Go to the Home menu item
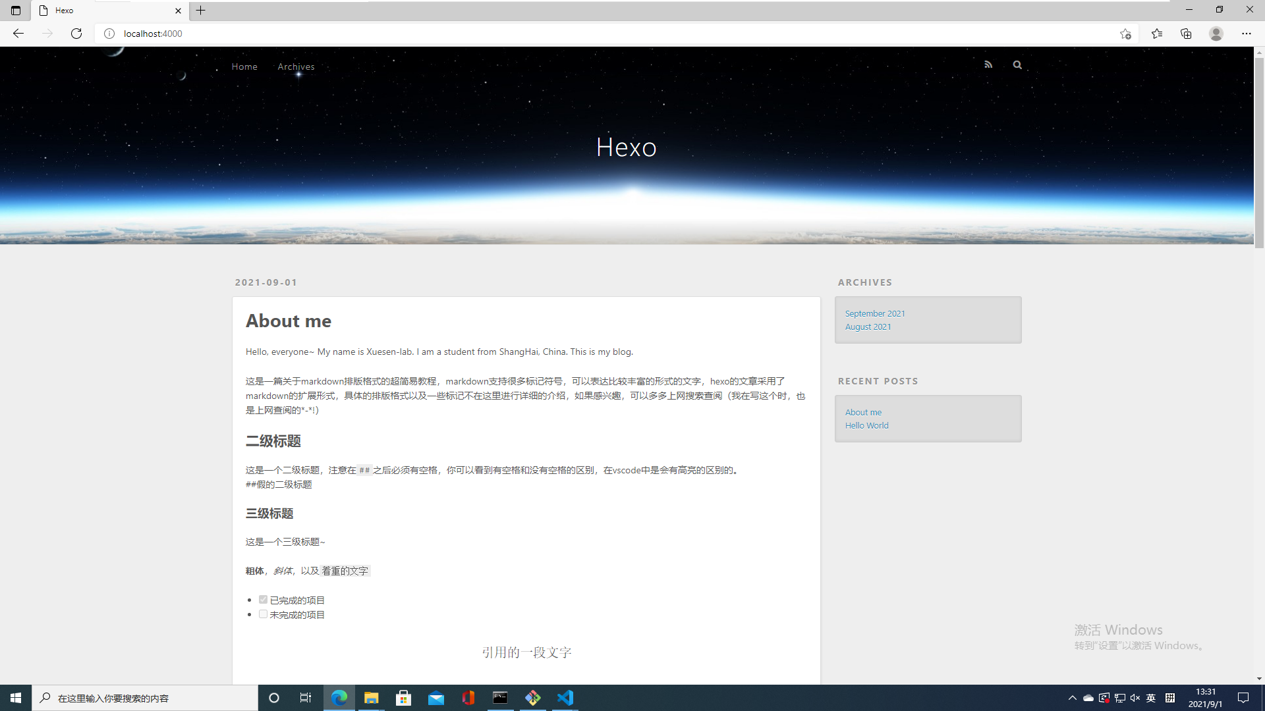 point(244,66)
